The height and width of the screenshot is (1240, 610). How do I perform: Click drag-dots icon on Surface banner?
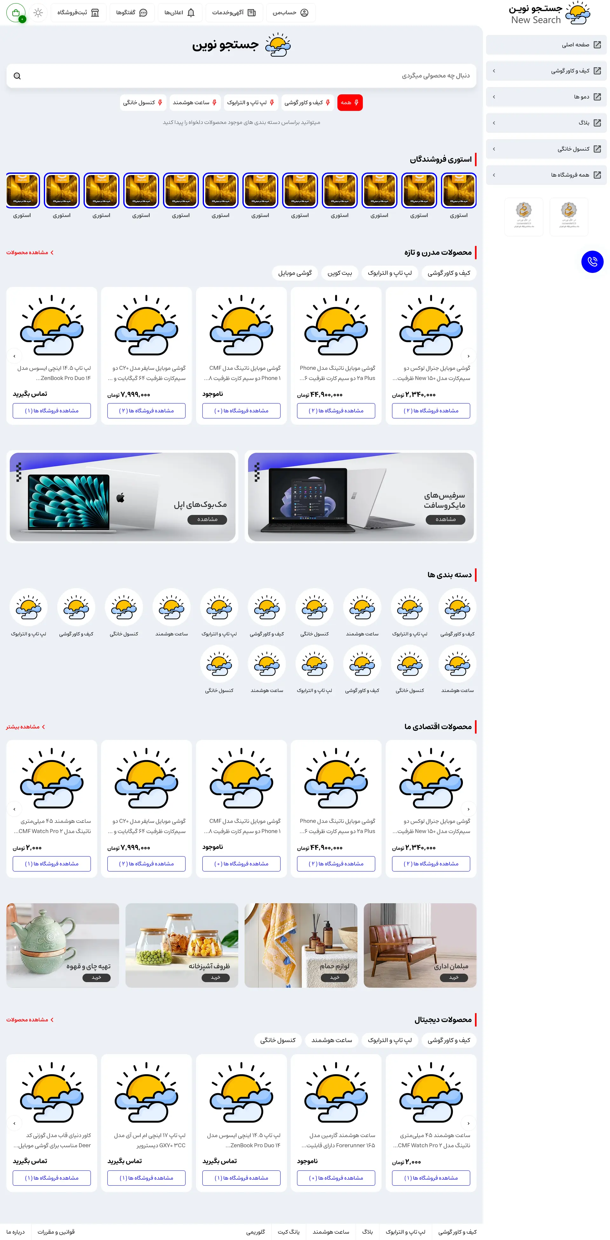(257, 472)
